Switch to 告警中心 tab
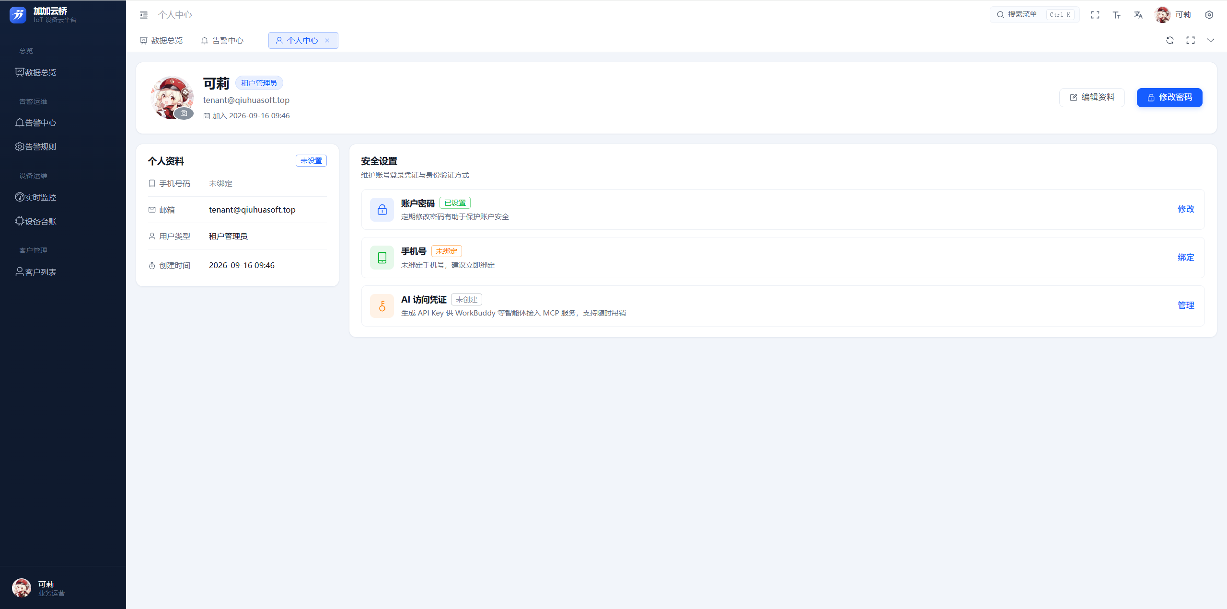 point(222,40)
